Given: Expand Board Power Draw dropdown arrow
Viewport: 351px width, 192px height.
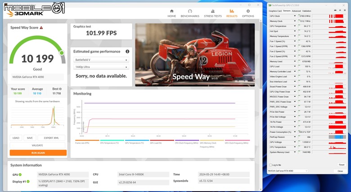Looking at the screenshot, I should pyautogui.click(x=295, y=87).
